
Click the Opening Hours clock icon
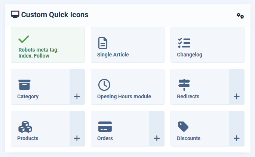104,84
